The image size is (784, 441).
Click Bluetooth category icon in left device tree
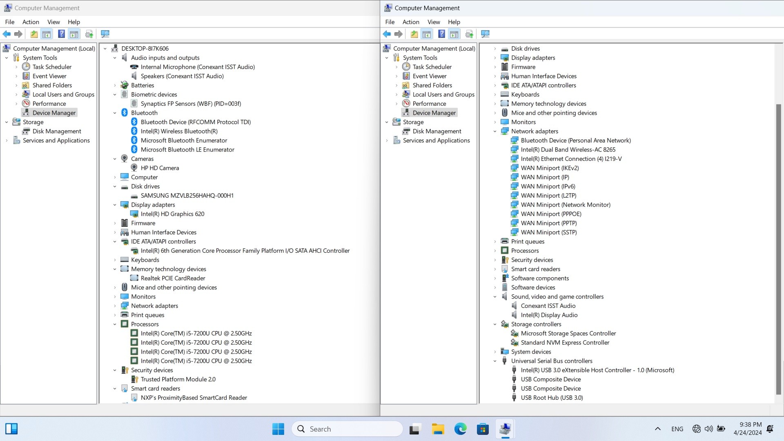[x=125, y=113]
